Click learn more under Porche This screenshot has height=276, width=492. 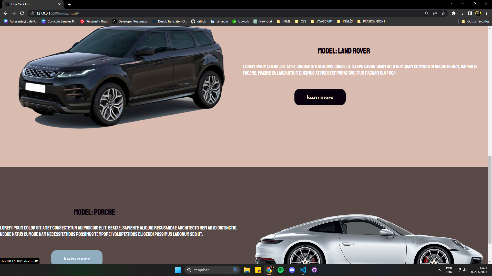coord(77,258)
